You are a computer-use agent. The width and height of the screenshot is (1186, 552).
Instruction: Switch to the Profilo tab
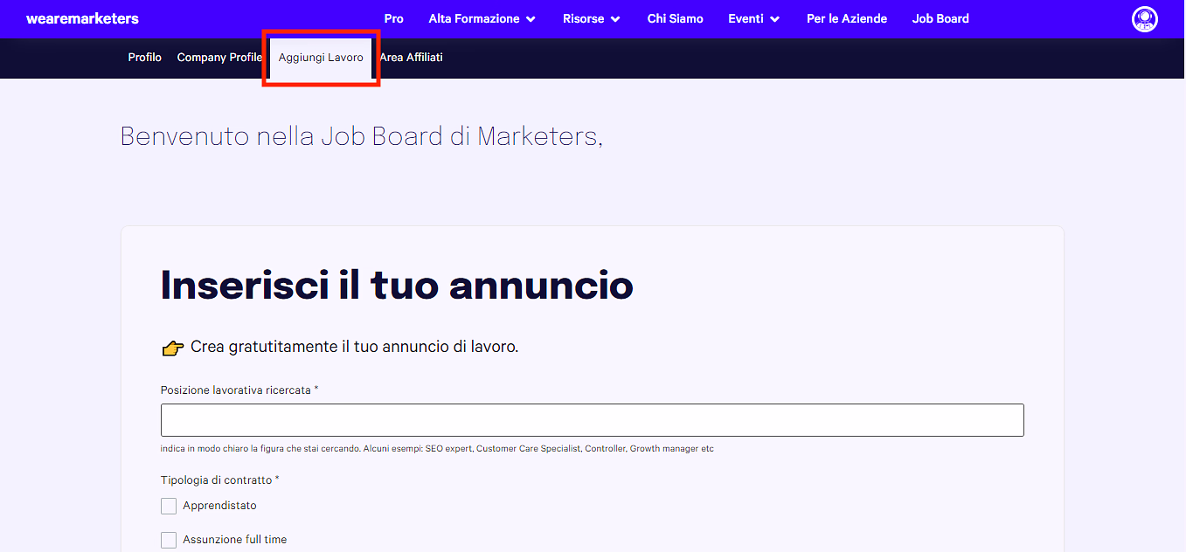(x=144, y=57)
